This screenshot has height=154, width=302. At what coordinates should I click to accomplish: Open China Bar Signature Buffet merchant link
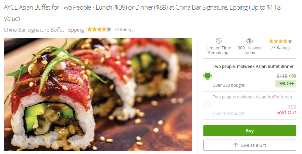34,30
